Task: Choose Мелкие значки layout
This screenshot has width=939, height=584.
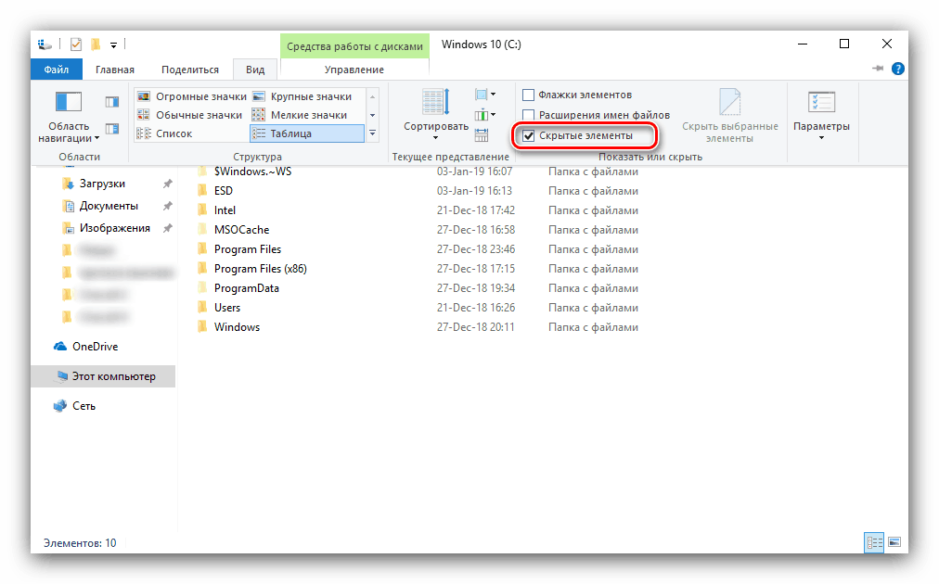Action: click(300, 115)
